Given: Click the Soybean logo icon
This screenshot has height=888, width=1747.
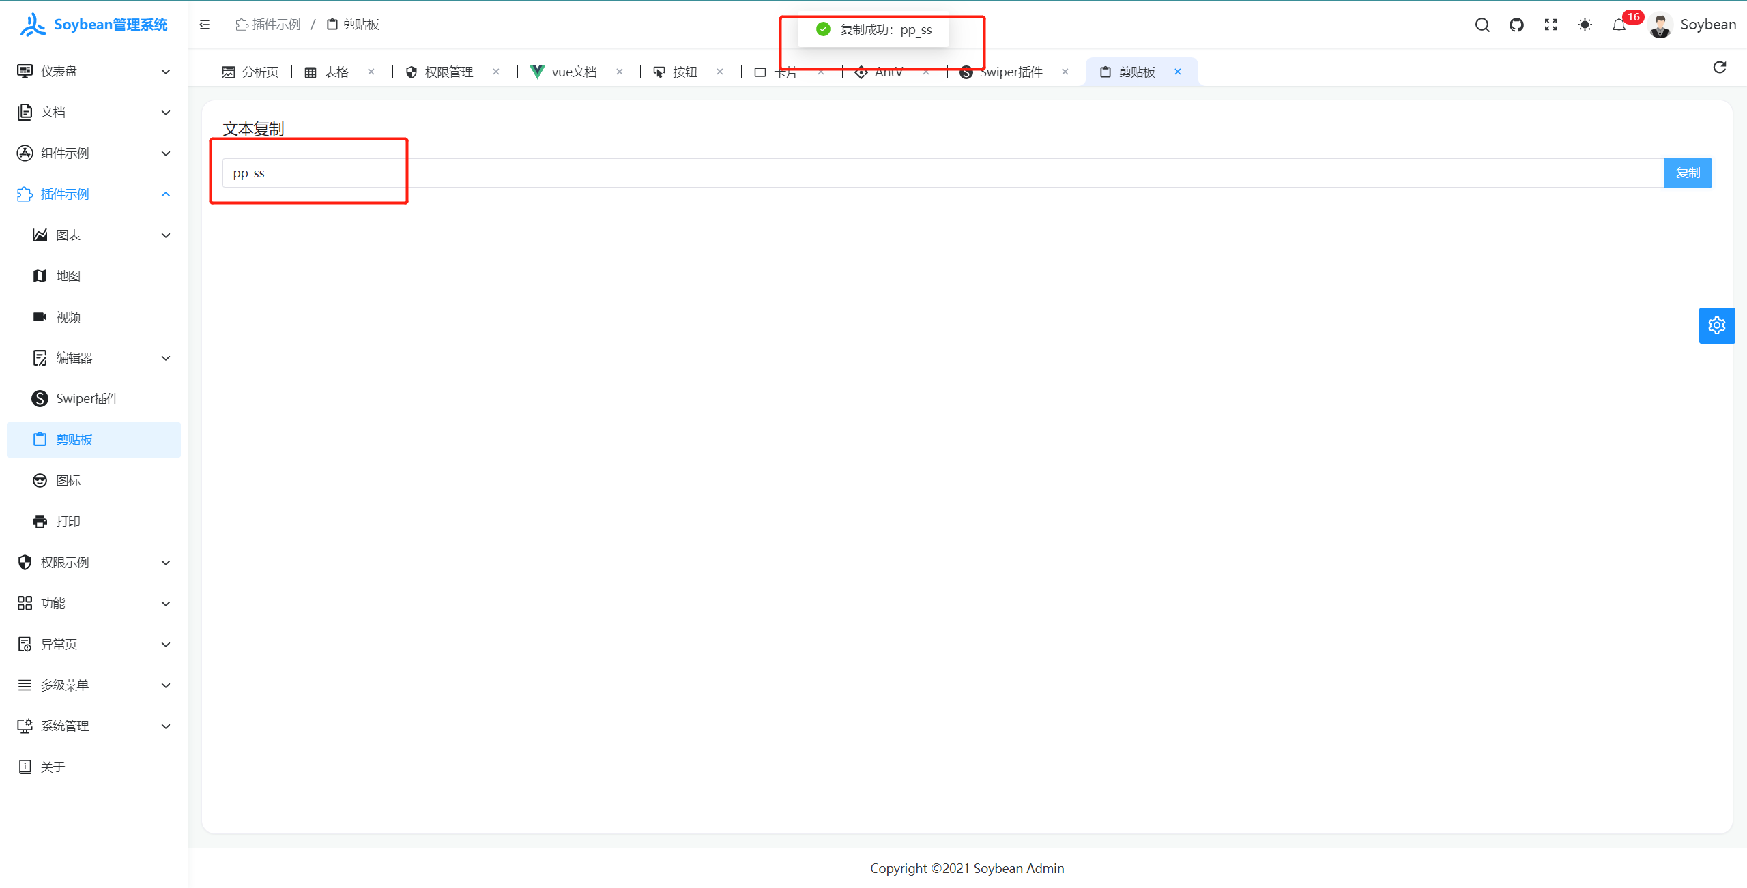Looking at the screenshot, I should pos(33,25).
